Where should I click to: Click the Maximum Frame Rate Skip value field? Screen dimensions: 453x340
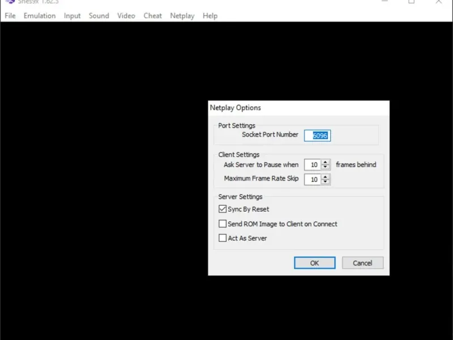(313, 179)
